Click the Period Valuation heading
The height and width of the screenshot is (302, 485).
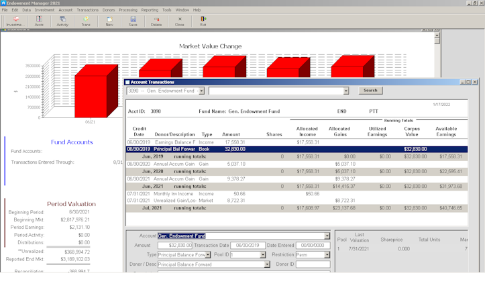tap(72, 204)
